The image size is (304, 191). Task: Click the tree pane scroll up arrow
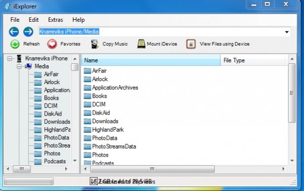tap(75, 59)
